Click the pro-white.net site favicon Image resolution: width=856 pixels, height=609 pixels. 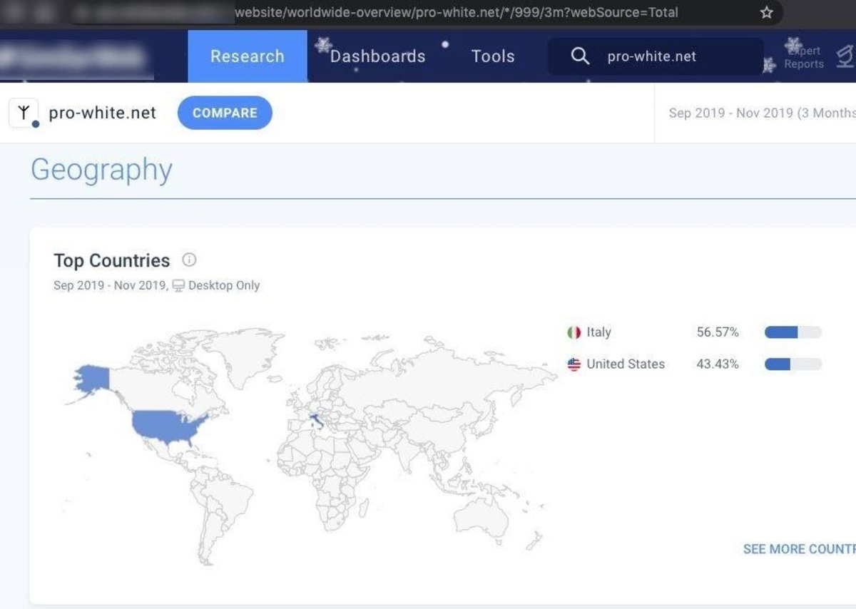click(x=24, y=113)
